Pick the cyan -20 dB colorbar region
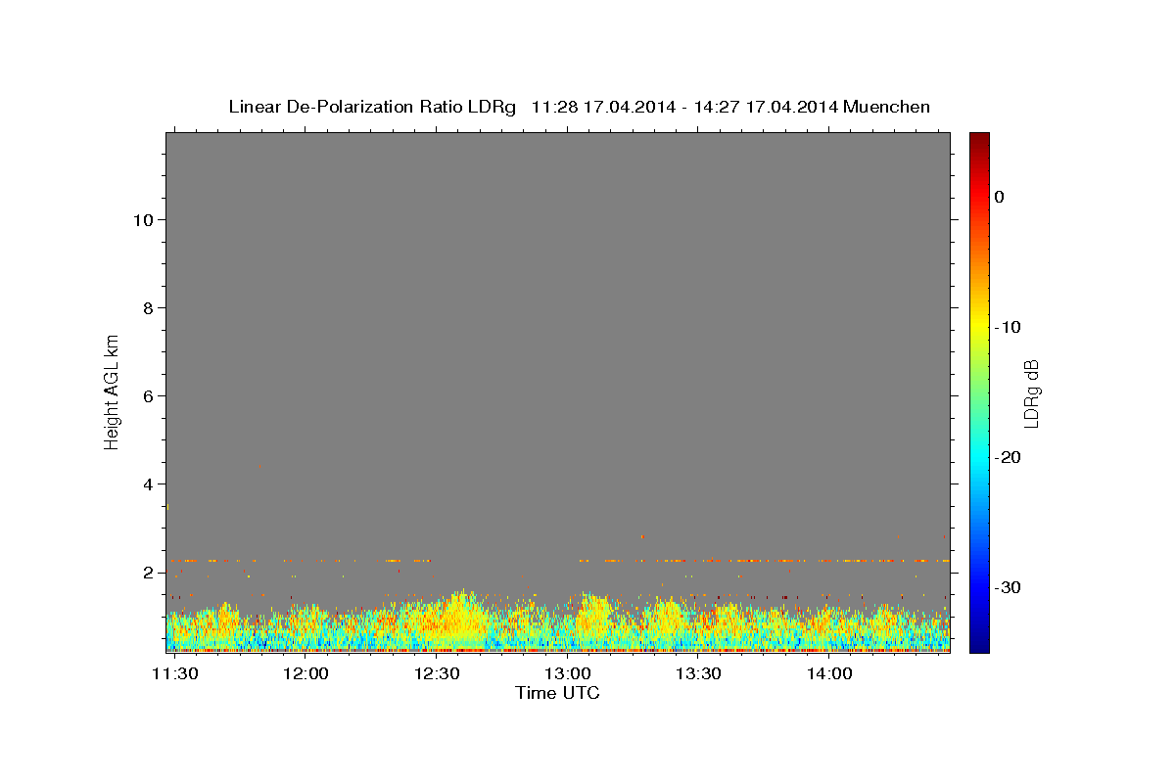1175x783 pixels. click(979, 457)
